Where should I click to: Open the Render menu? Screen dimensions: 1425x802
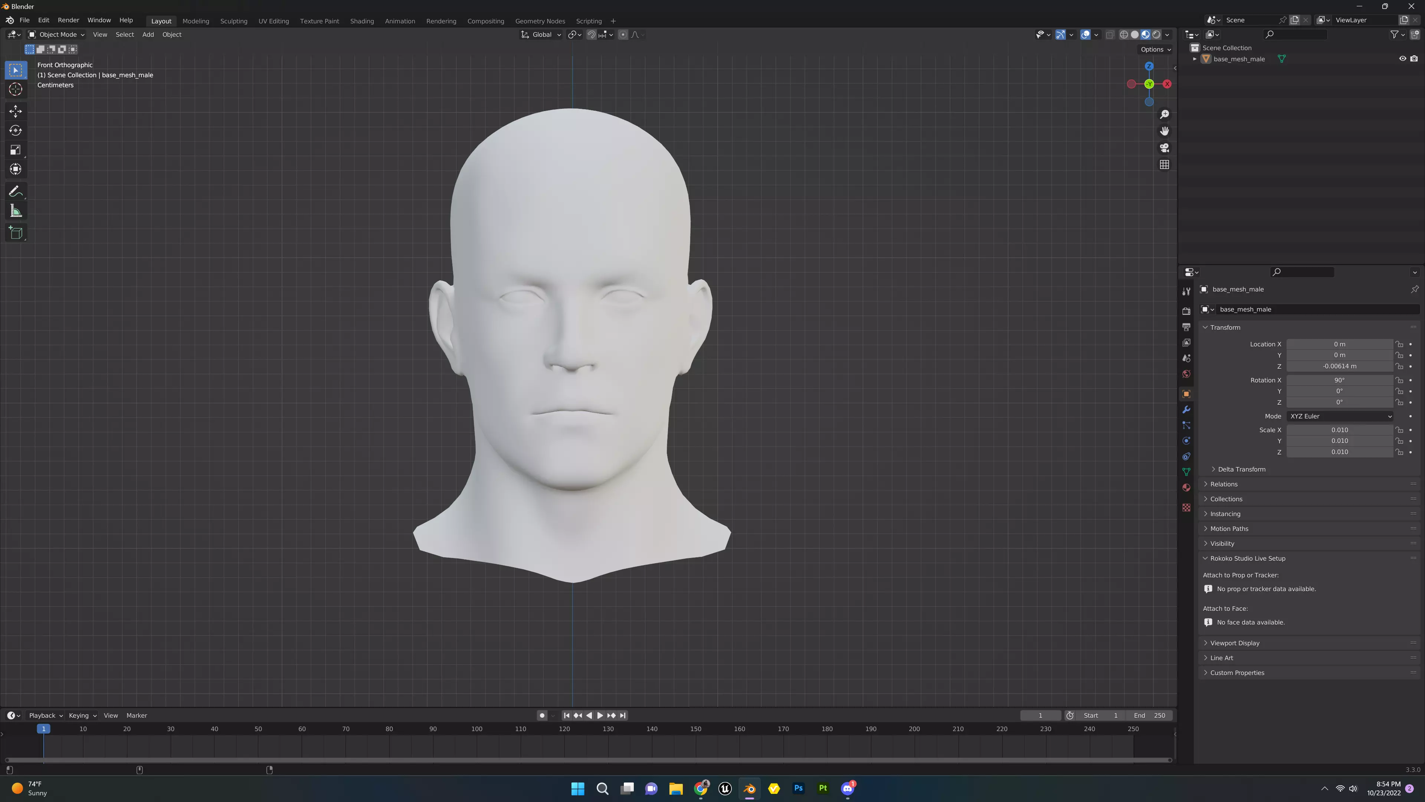click(x=68, y=20)
